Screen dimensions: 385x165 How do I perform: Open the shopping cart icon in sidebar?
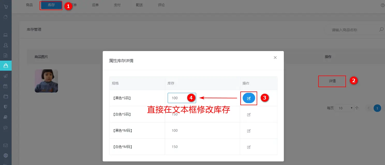[6, 7]
